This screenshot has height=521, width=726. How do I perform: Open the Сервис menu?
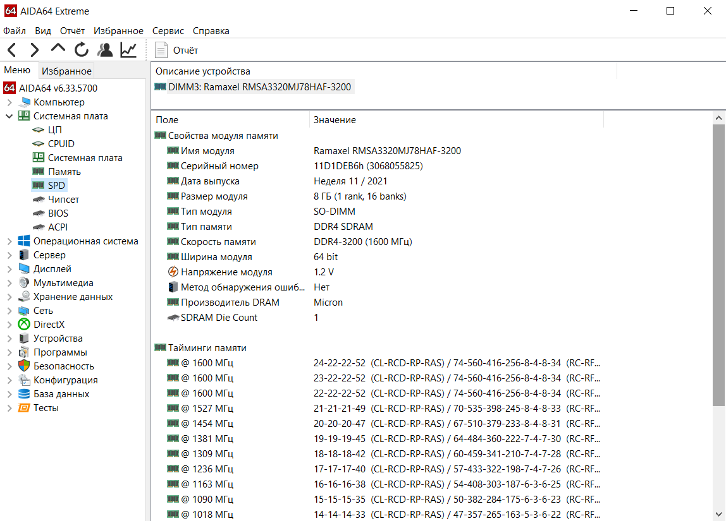pyautogui.click(x=168, y=30)
